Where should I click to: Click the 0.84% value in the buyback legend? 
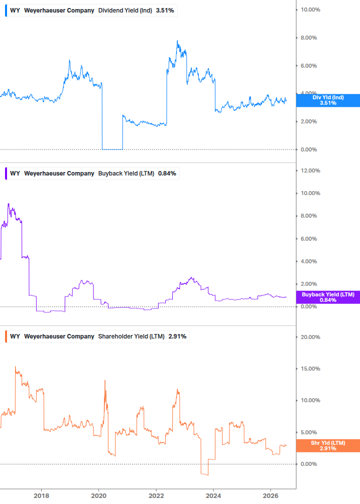[167, 173]
